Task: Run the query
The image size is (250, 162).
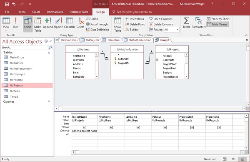Action: point(16,23)
